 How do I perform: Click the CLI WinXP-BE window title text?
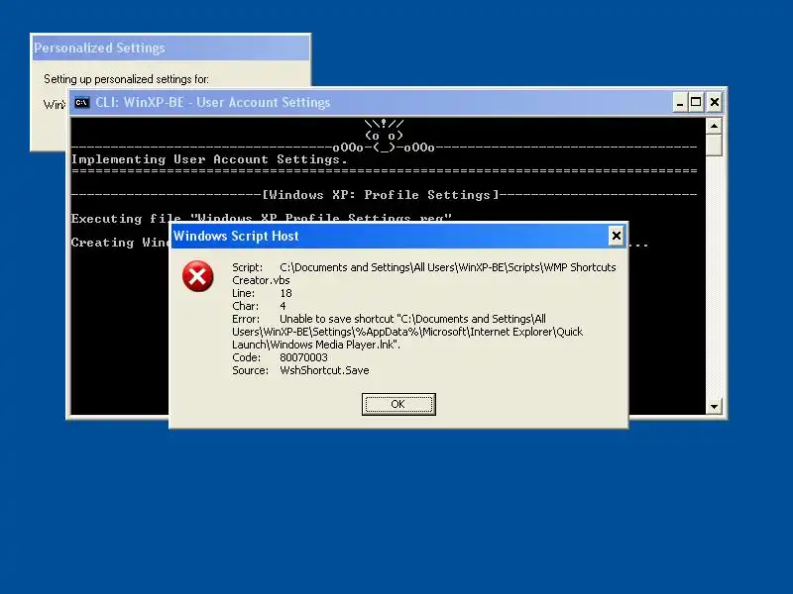click(212, 103)
